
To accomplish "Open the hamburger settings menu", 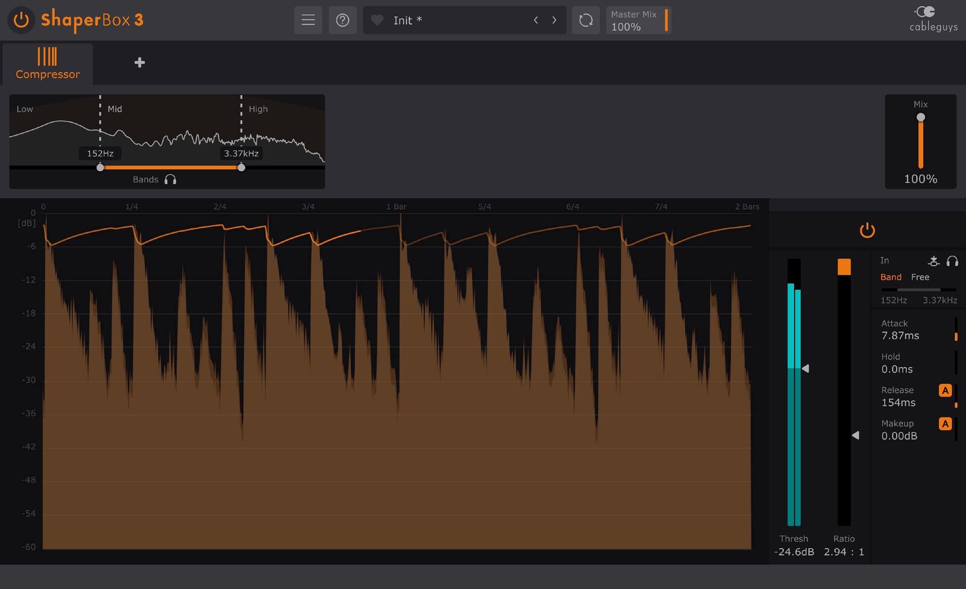I will pyautogui.click(x=308, y=20).
